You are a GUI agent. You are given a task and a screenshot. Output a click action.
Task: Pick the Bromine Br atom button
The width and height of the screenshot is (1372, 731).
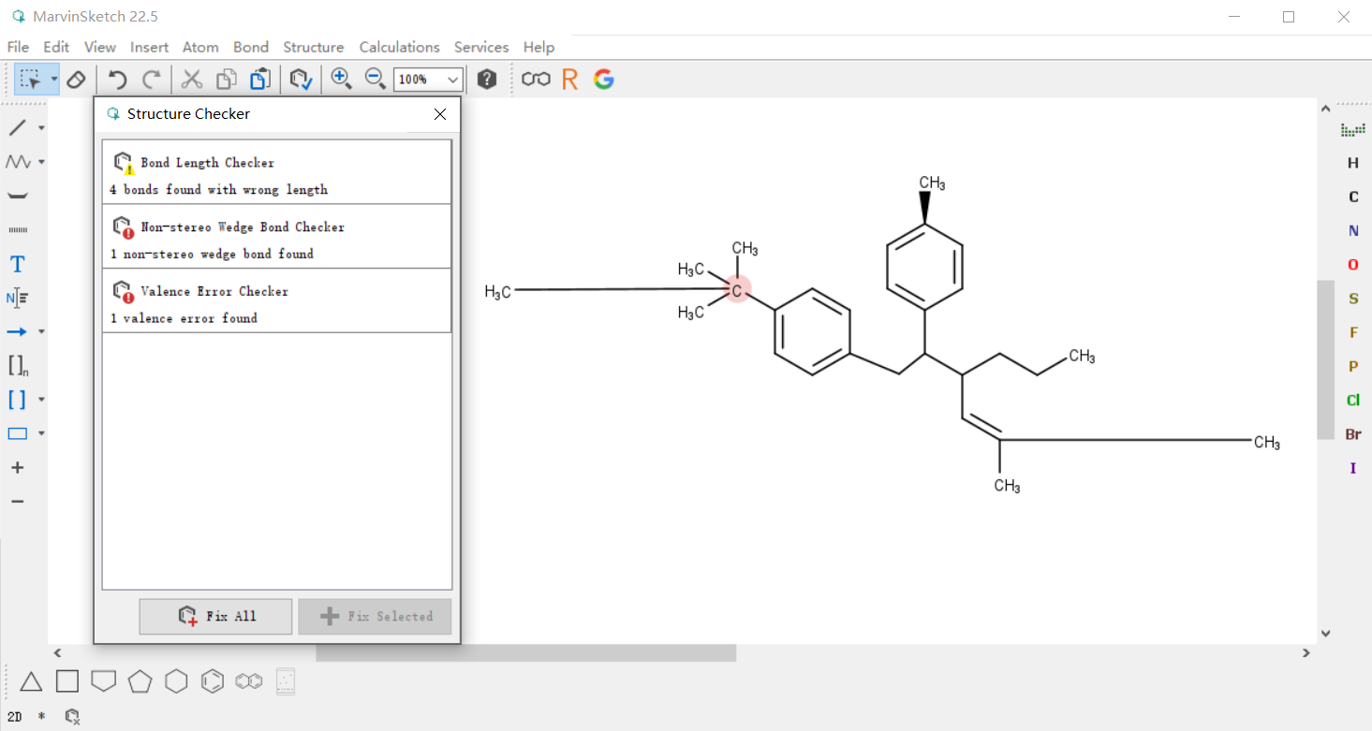pyautogui.click(x=1353, y=434)
